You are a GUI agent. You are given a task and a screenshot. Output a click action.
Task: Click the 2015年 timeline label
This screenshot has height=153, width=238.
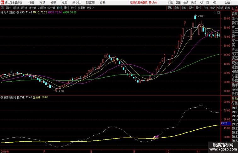click(5, 151)
